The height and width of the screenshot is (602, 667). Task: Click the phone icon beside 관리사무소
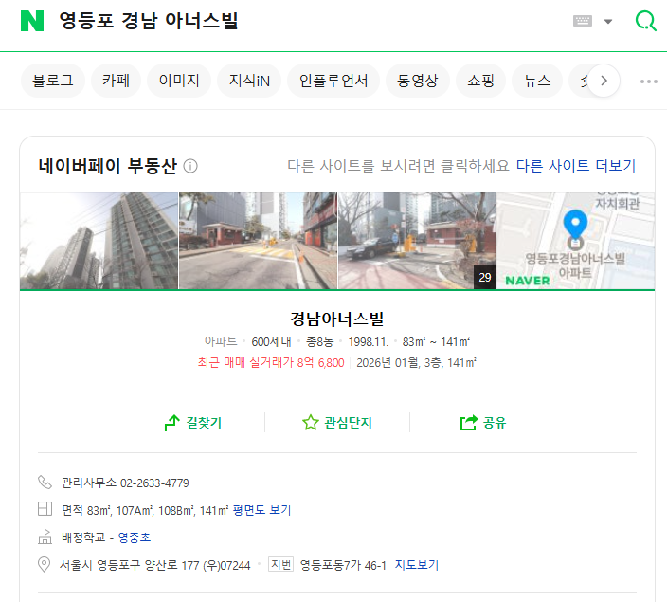pos(45,483)
